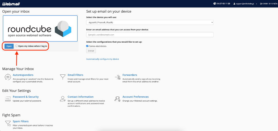Click the blue Open button
This screenshot has width=278, height=131.
tap(9, 46)
